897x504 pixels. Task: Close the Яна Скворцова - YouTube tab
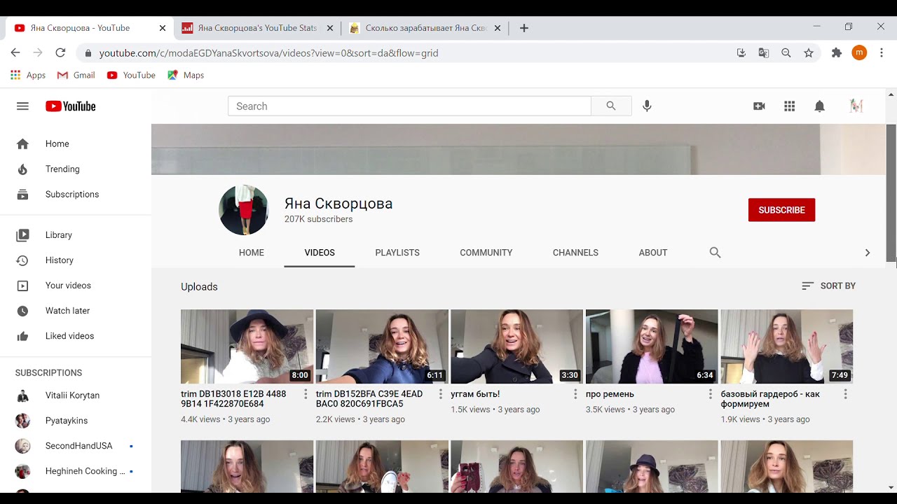tap(163, 28)
